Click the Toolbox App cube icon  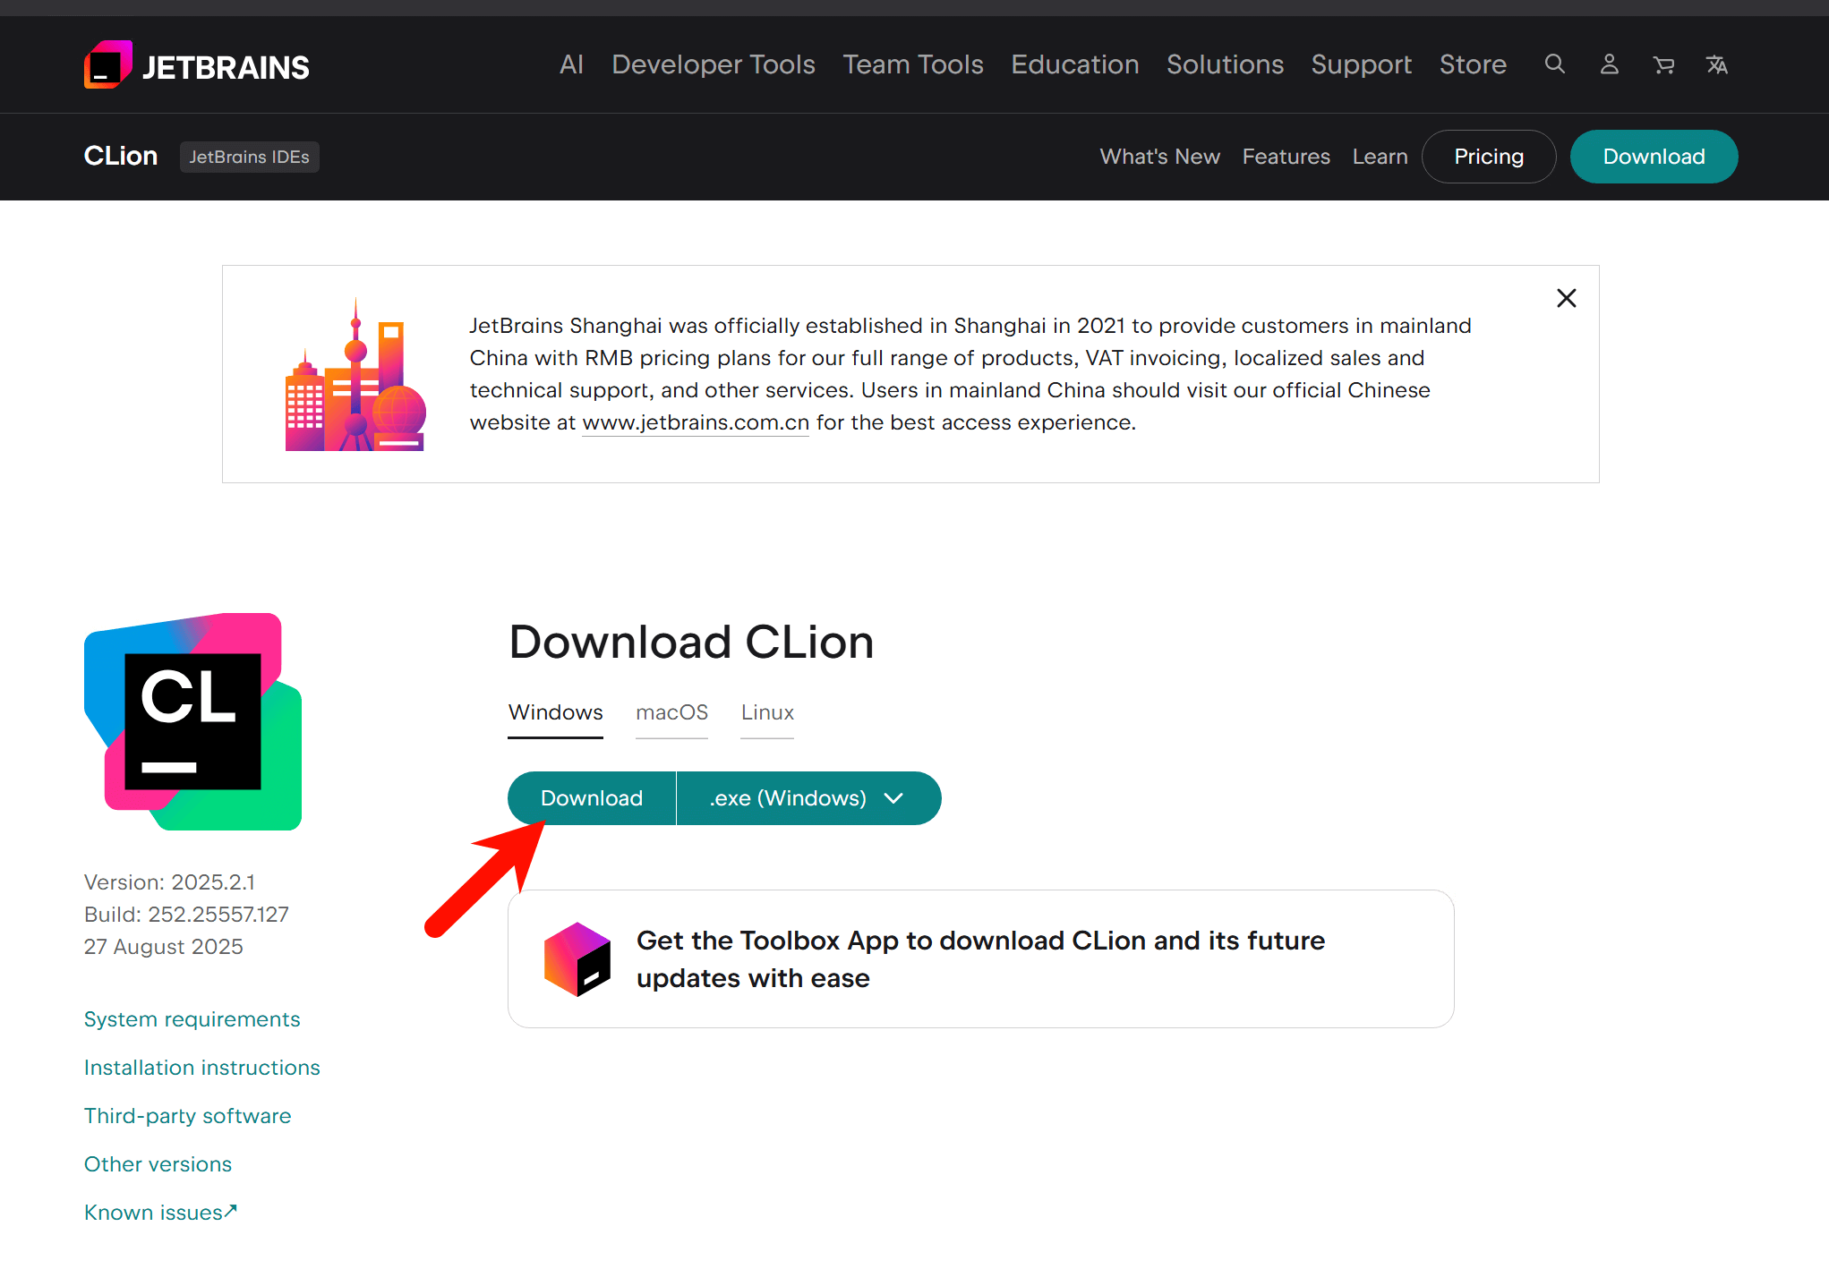(577, 959)
